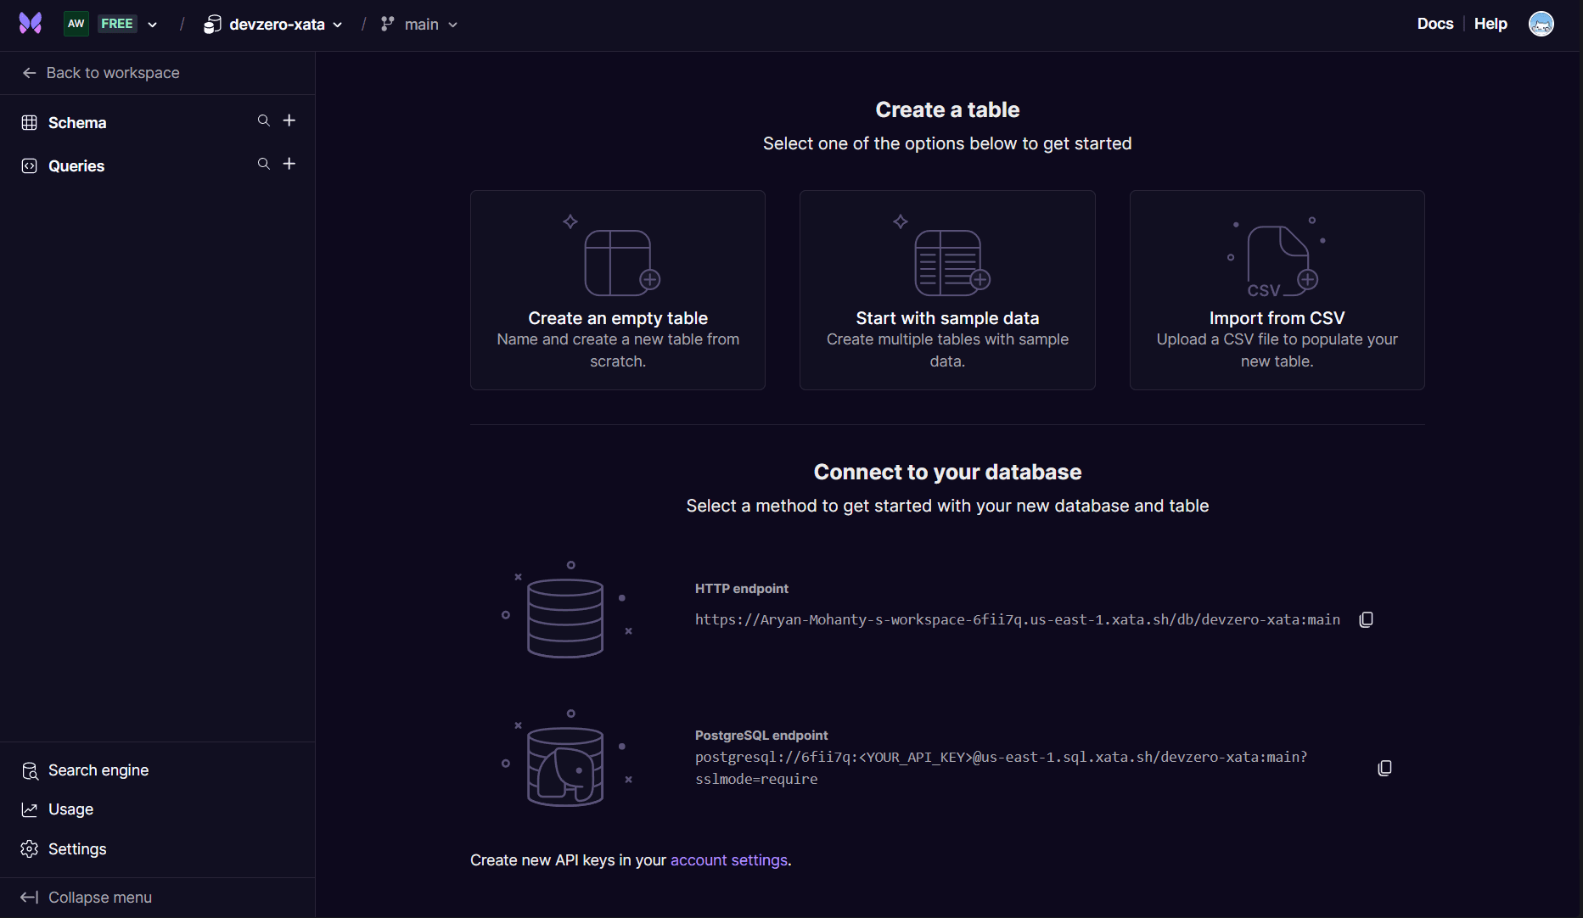Image resolution: width=1583 pixels, height=918 pixels.
Task: Open the Settings section
Action: tap(76, 848)
